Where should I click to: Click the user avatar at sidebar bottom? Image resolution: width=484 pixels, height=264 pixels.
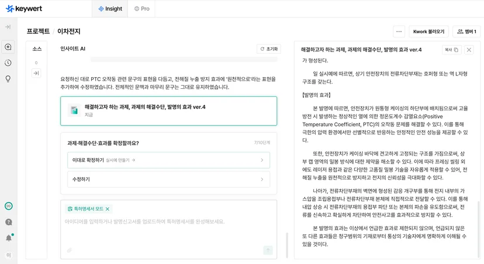9,255
